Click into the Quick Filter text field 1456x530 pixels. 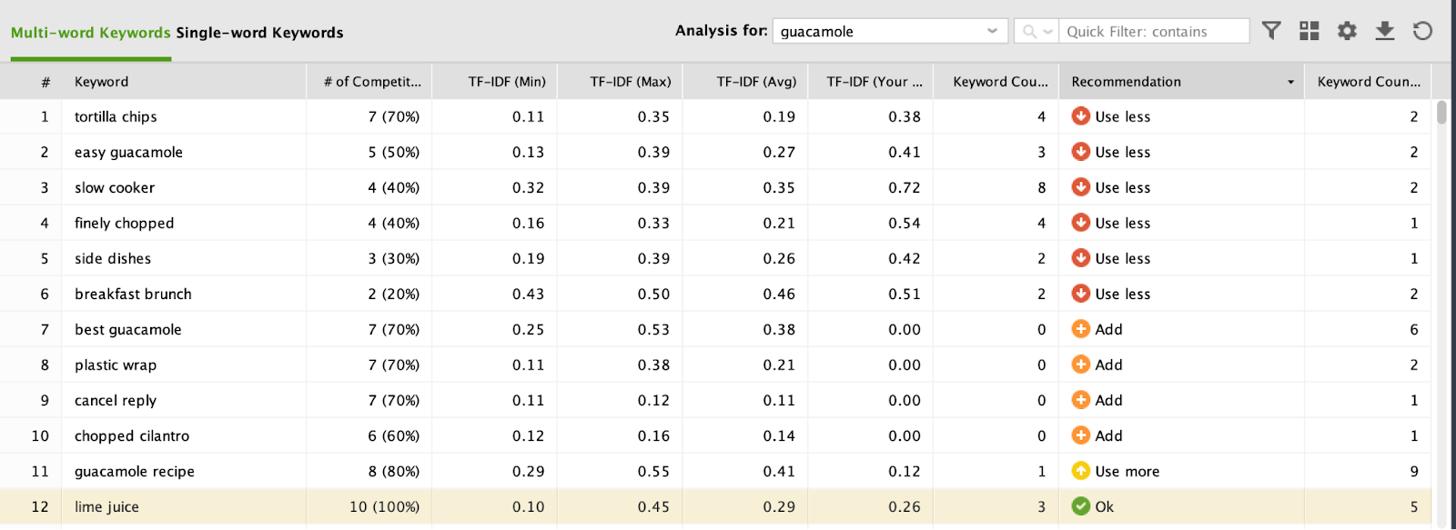(x=1156, y=31)
